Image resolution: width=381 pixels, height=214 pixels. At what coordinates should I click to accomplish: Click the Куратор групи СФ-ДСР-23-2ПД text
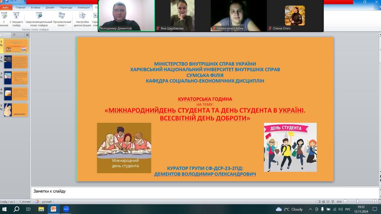(x=205, y=168)
